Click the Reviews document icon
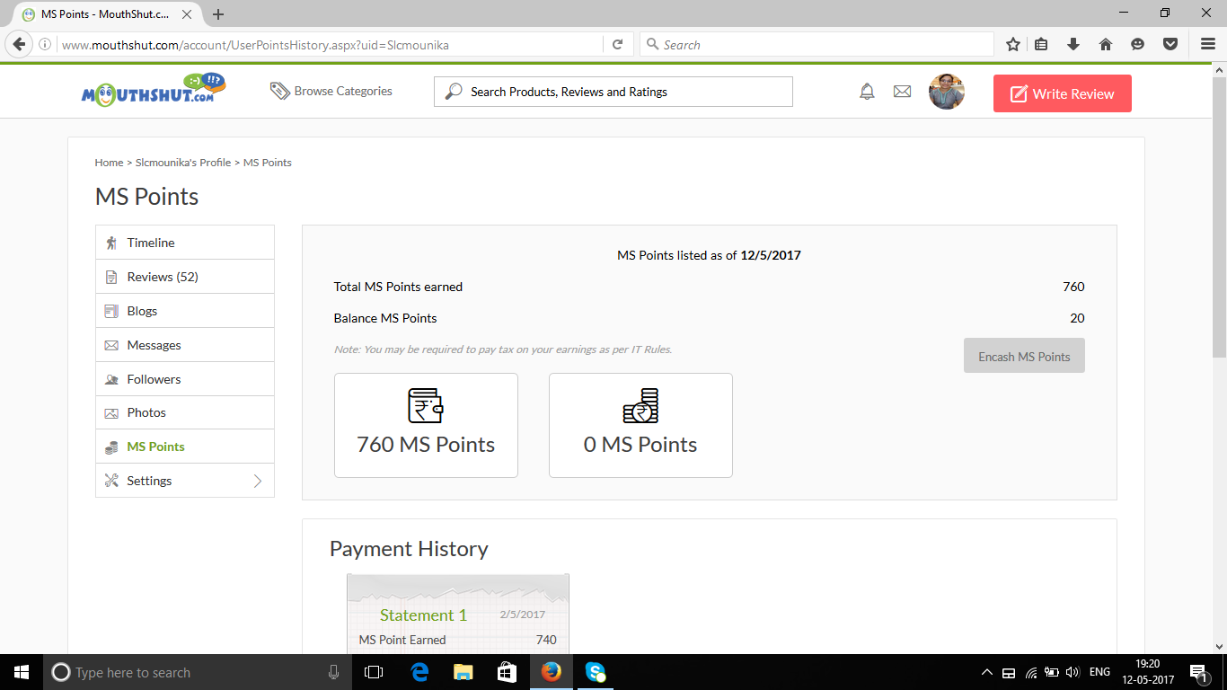Image resolution: width=1227 pixels, height=690 pixels. point(111,277)
